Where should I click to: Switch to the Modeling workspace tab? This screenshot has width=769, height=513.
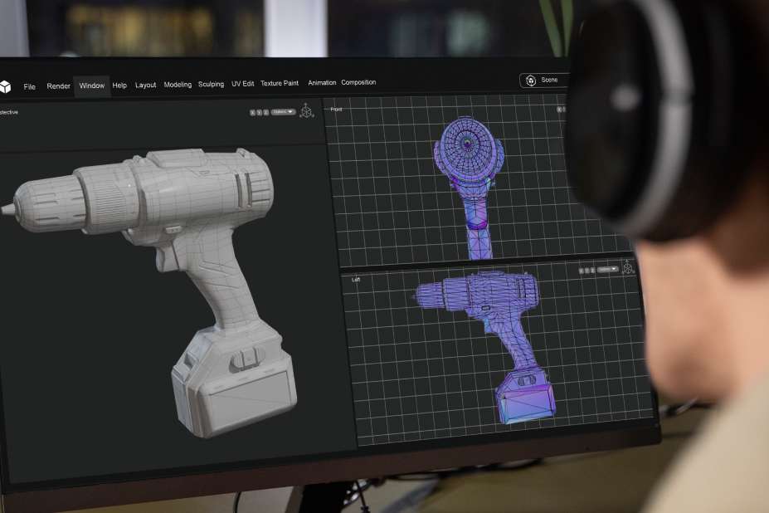click(178, 85)
